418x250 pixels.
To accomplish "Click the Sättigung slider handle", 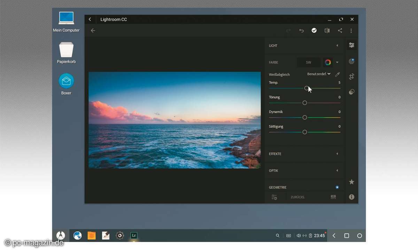I will [305, 132].
